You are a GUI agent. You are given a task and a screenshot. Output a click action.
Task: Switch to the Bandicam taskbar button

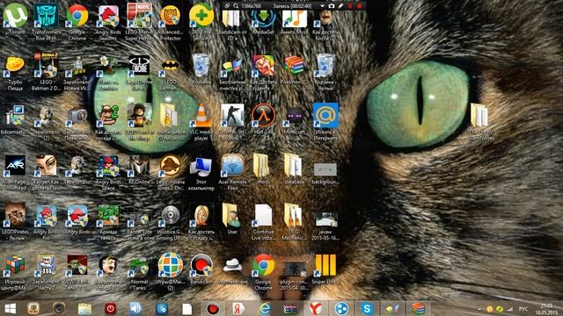(213, 308)
